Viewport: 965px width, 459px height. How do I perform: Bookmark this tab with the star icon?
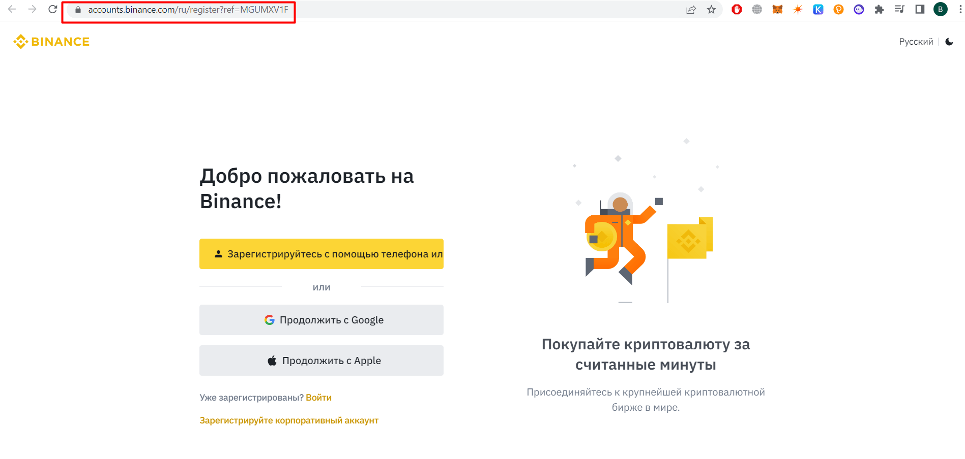pyautogui.click(x=711, y=10)
